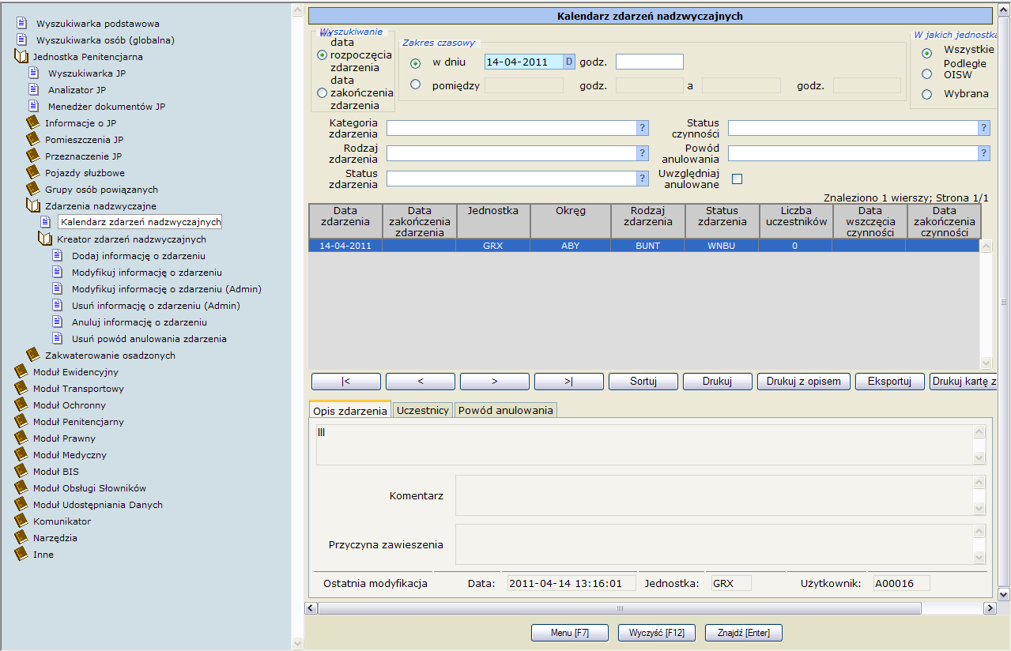1011x651 pixels.
Task: Click the book icon beside Grupy osób powiązanych
Action: [x=33, y=189]
